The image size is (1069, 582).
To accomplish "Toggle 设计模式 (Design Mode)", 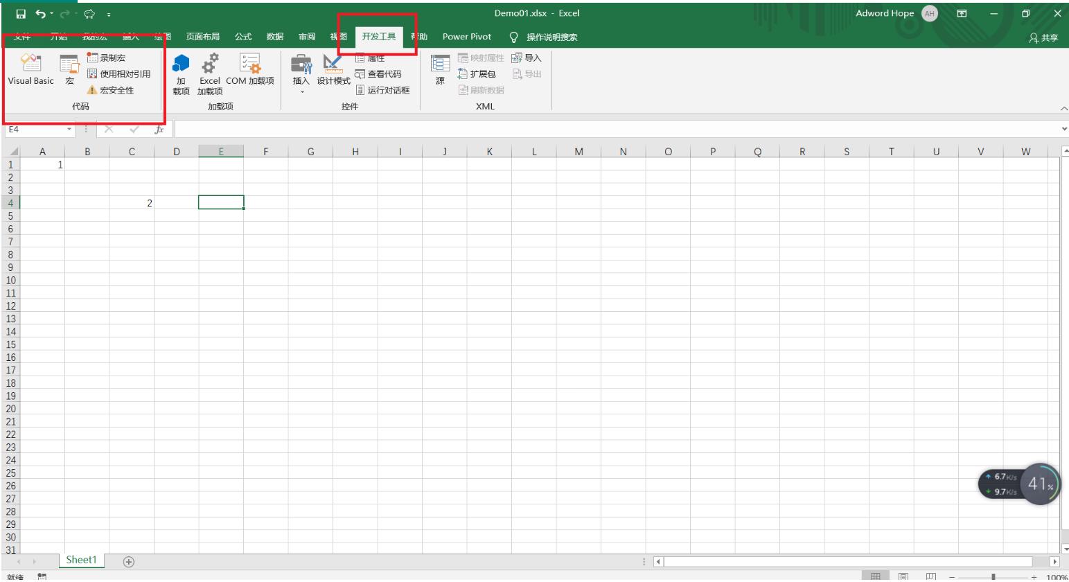I will click(333, 70).
